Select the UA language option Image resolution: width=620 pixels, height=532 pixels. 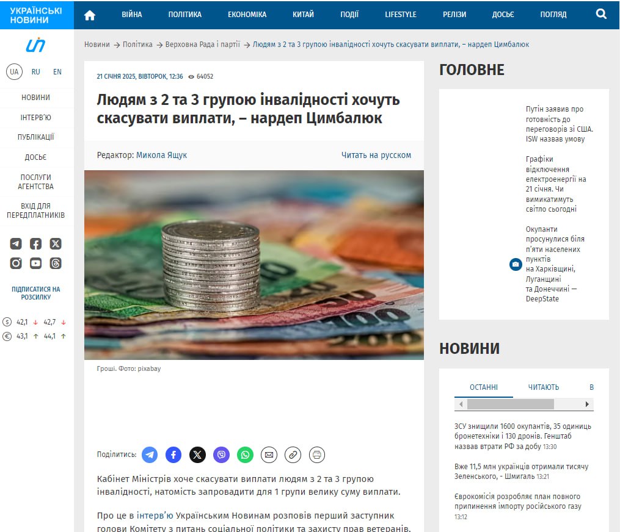click(14, 72)
